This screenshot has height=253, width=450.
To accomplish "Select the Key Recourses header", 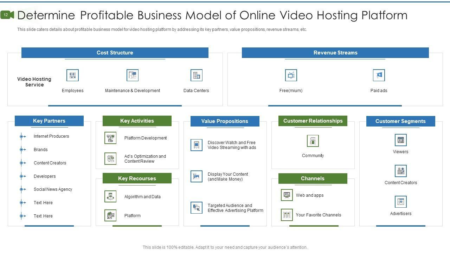I will pos(137,178).
